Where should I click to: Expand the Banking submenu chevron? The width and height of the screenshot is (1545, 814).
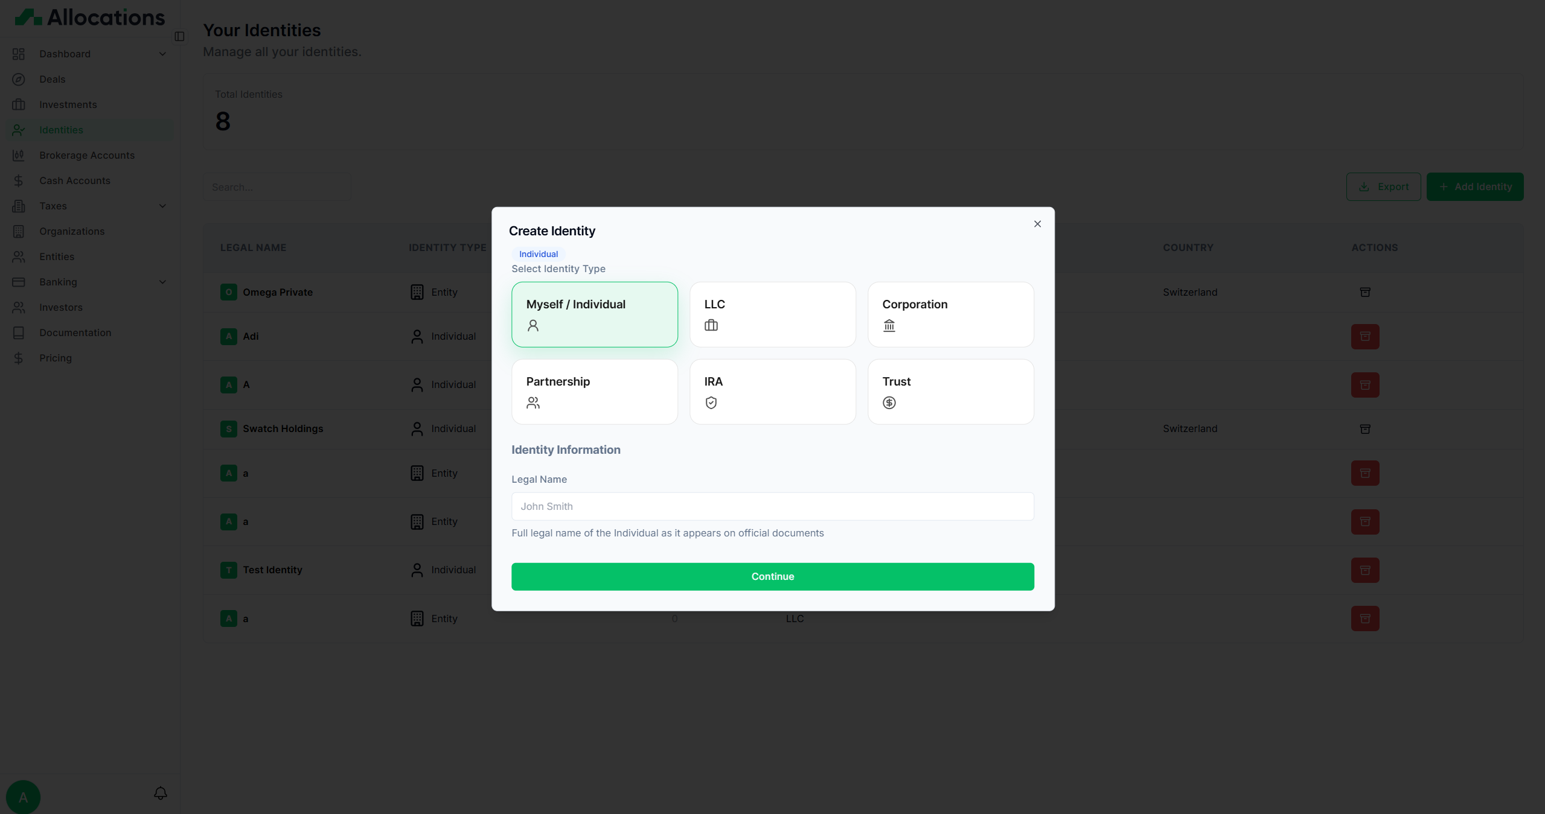click(162, 282)
